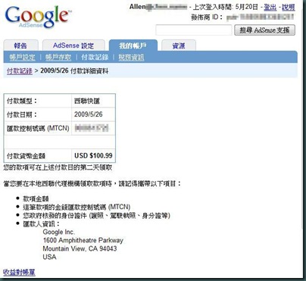Click the 2009/5/26 付款詳細資料 breadcrumb text

click(x=74, y=71)
